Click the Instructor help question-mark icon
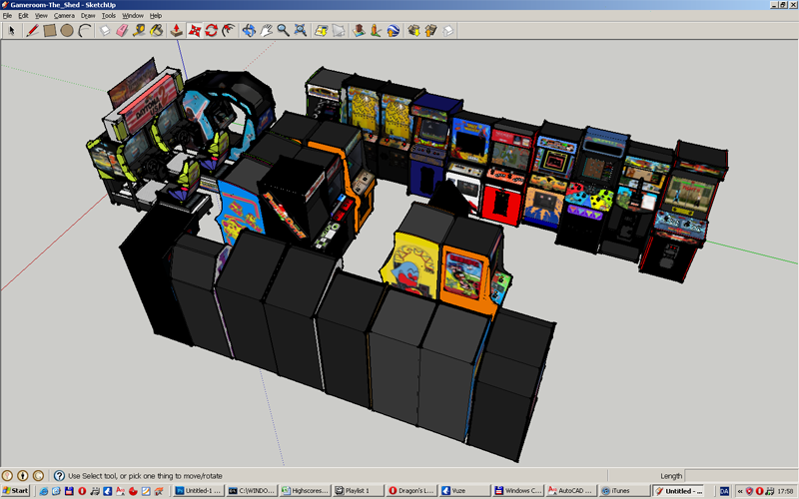The width and height of the screenshot is (799, 499). [x=59, y=476]
